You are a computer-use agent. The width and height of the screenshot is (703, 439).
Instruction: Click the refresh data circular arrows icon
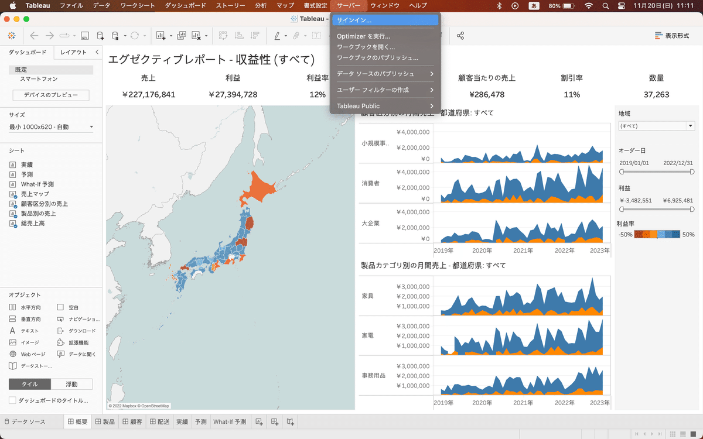tap(135, 36)
